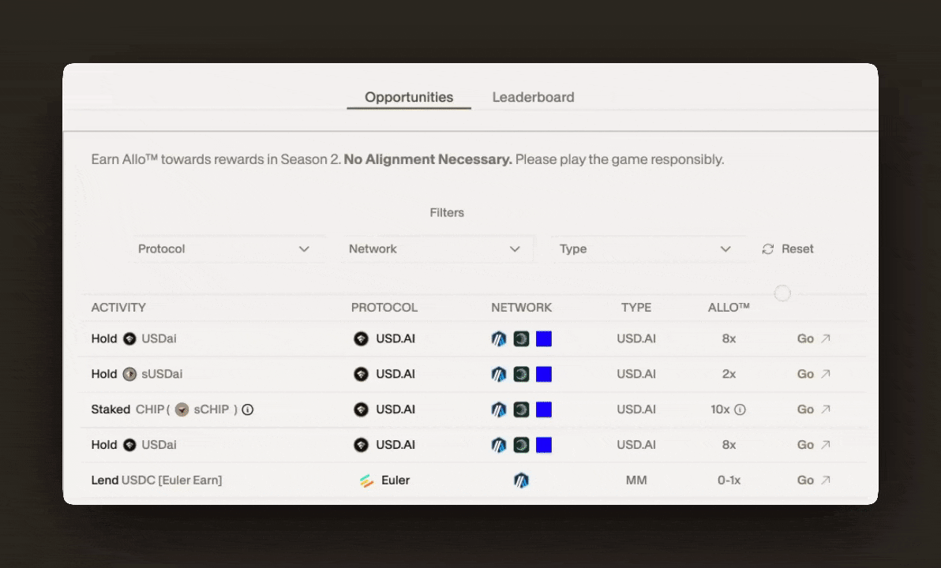
Task: Open the Protocol filter dropdown
Action: (224, 249)
